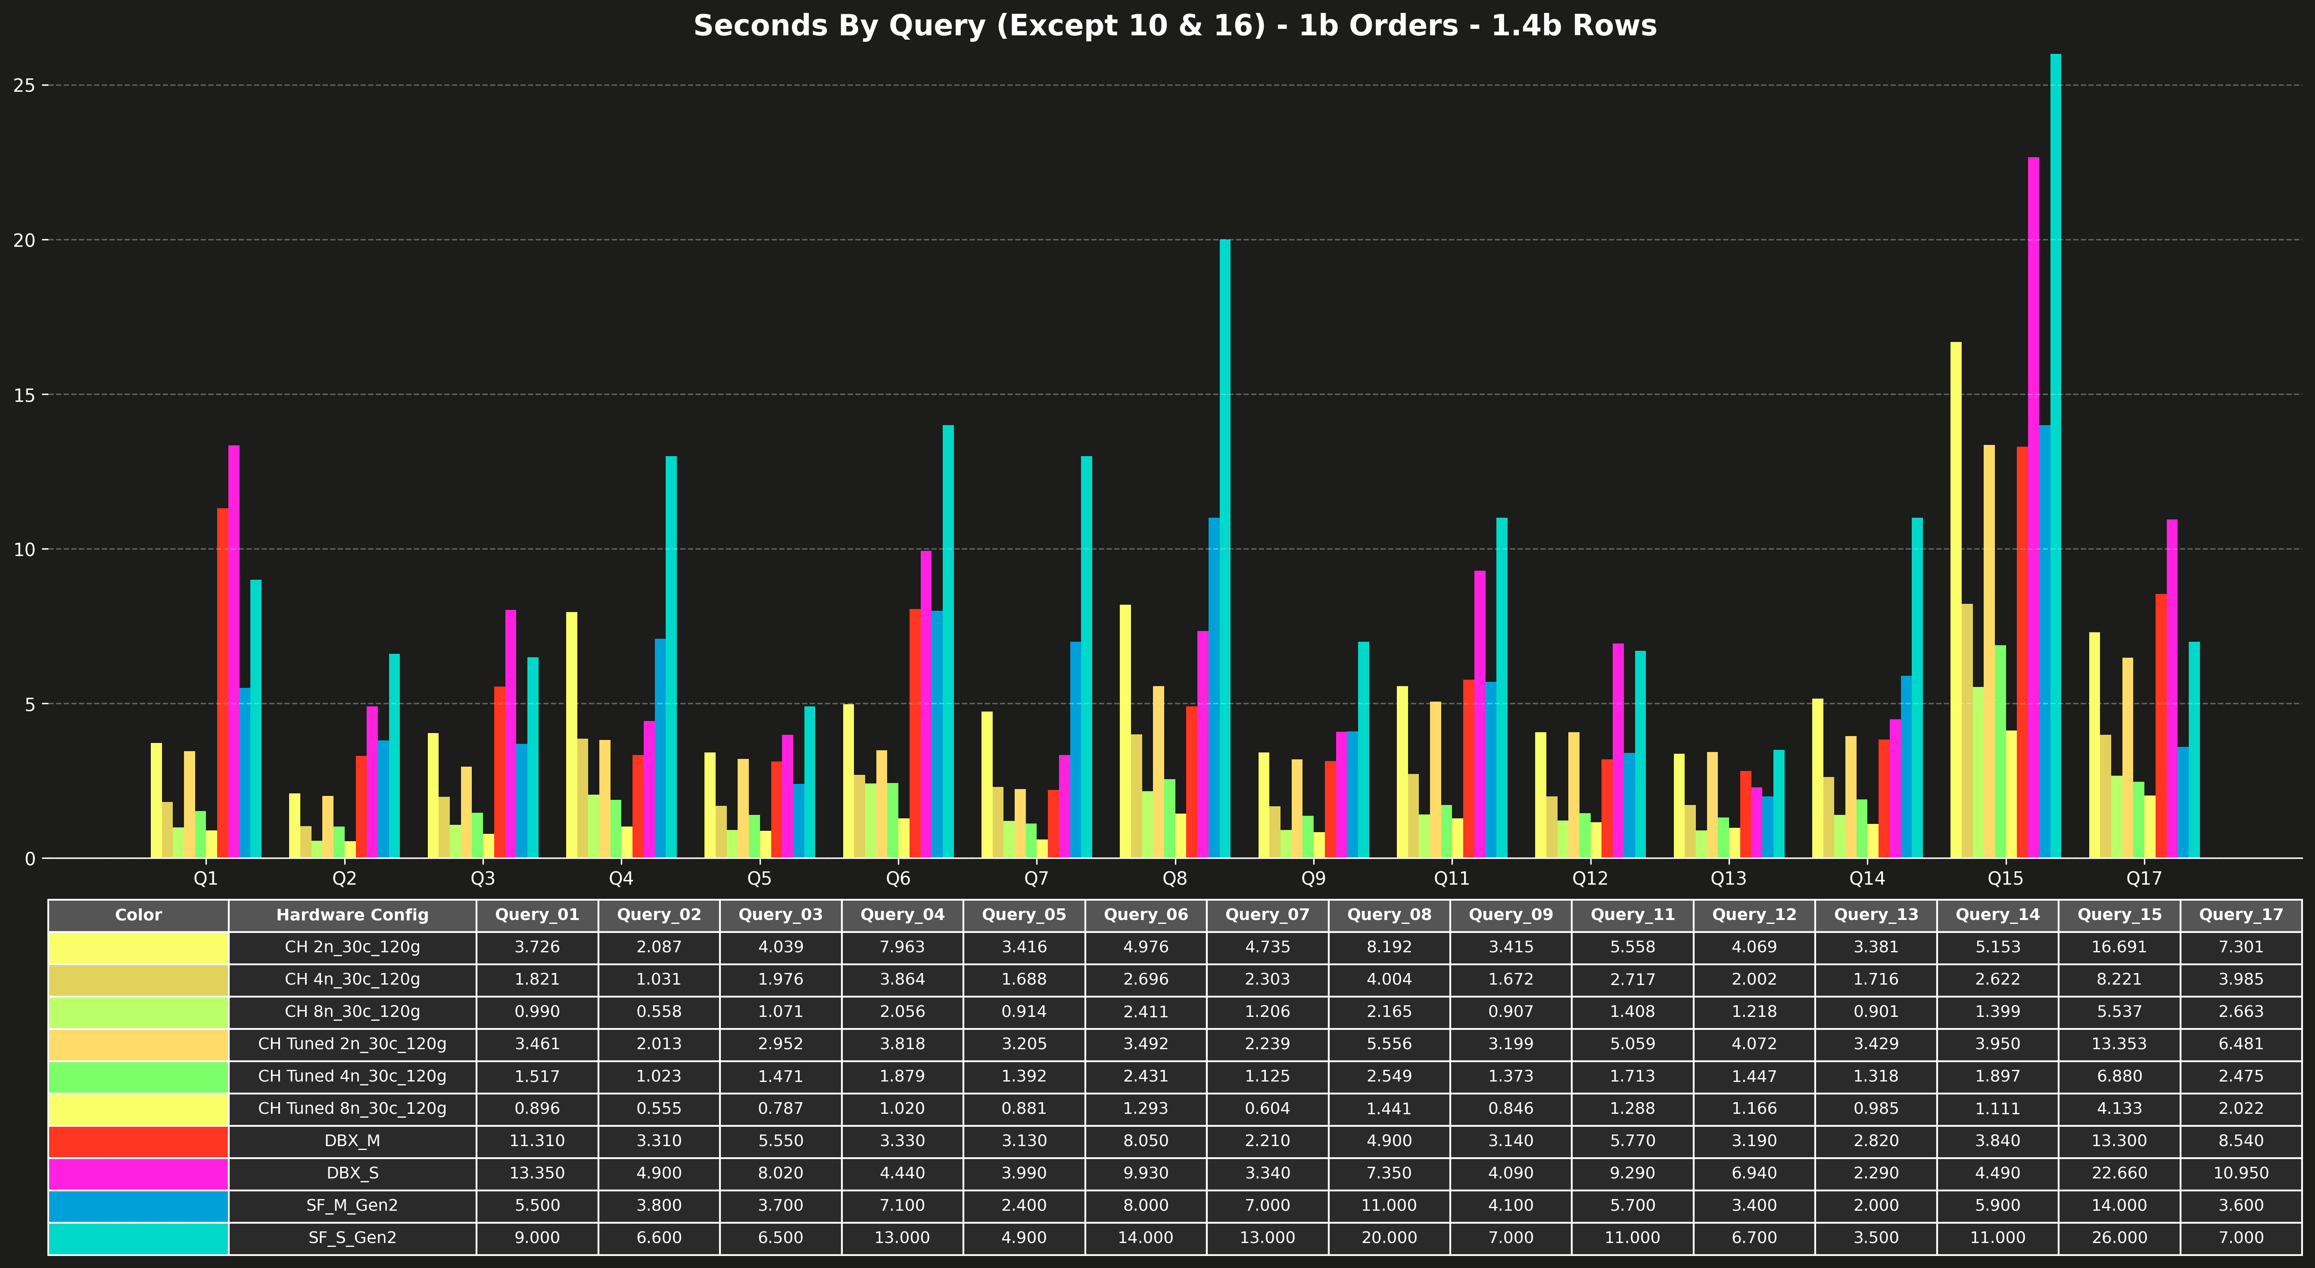2315x1268 pixels.
Task: Click the CH 4n_30c_120g tan swatch
Action: tap(138, 979)
